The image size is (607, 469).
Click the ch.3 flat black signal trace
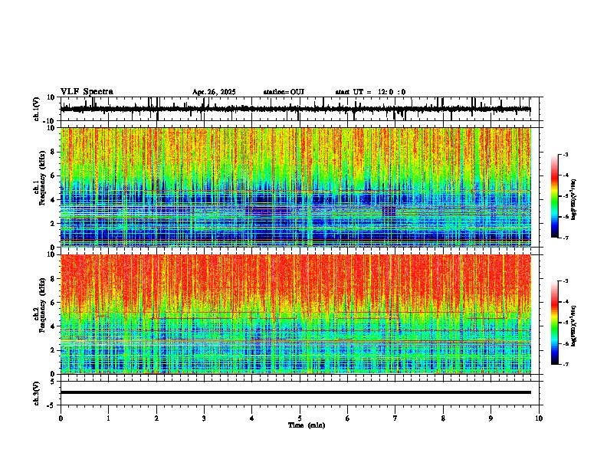(x=295, y=392)
